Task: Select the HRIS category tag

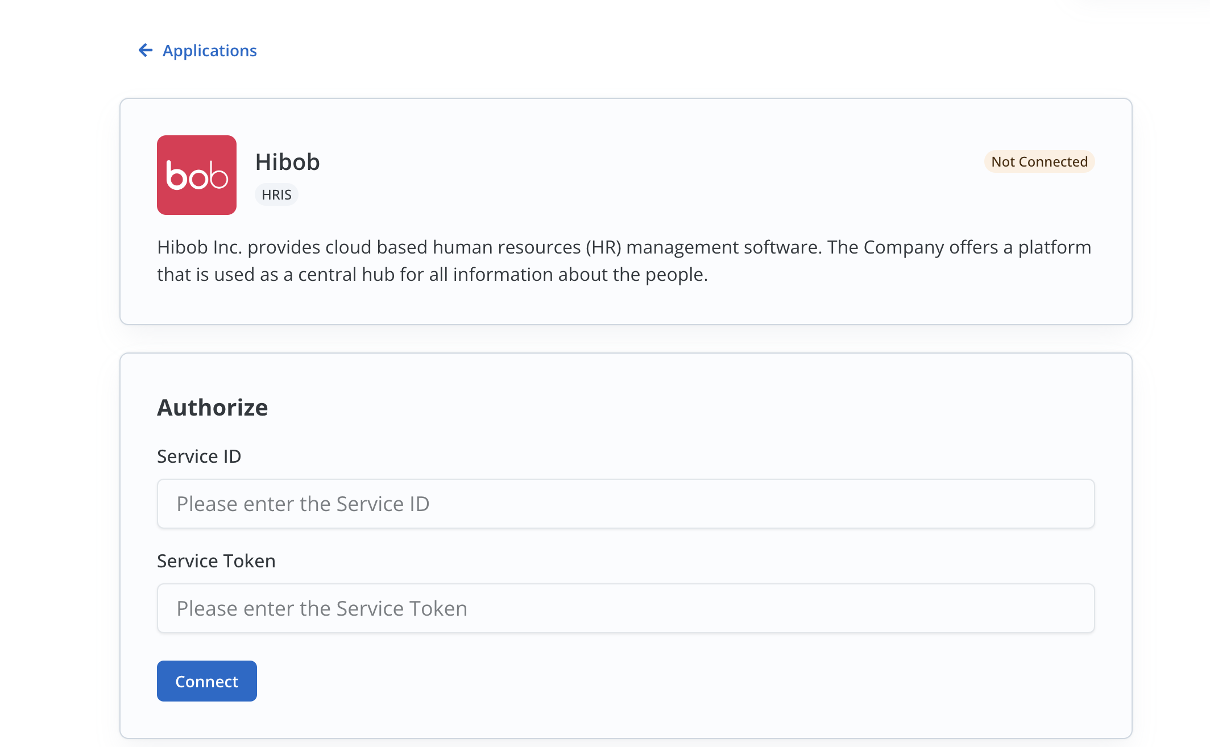Action: point(276,195)
